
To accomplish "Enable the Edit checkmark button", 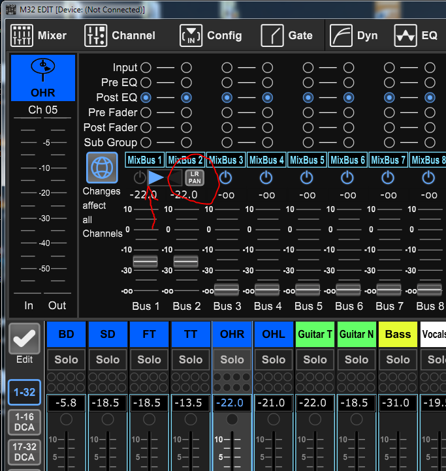I will (x=24, y=339).
